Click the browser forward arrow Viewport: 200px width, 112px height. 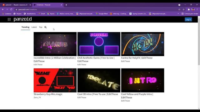pyautogui.click(x=7, y=9)
